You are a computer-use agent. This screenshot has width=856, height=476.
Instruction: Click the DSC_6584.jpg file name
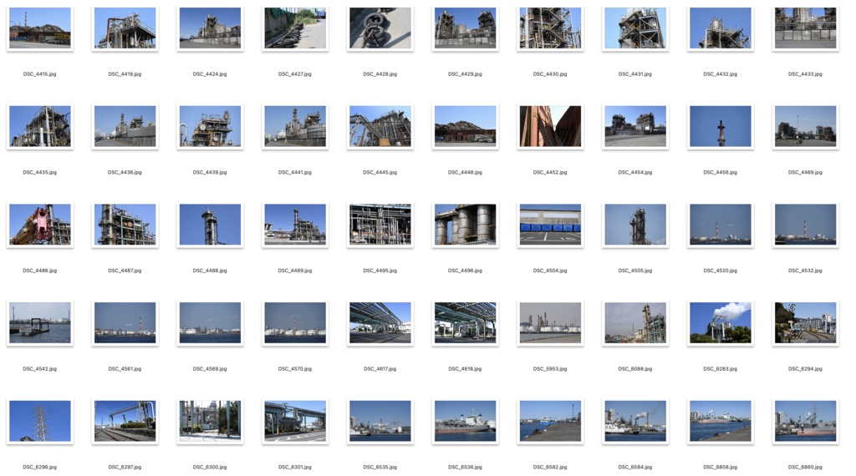635,468
